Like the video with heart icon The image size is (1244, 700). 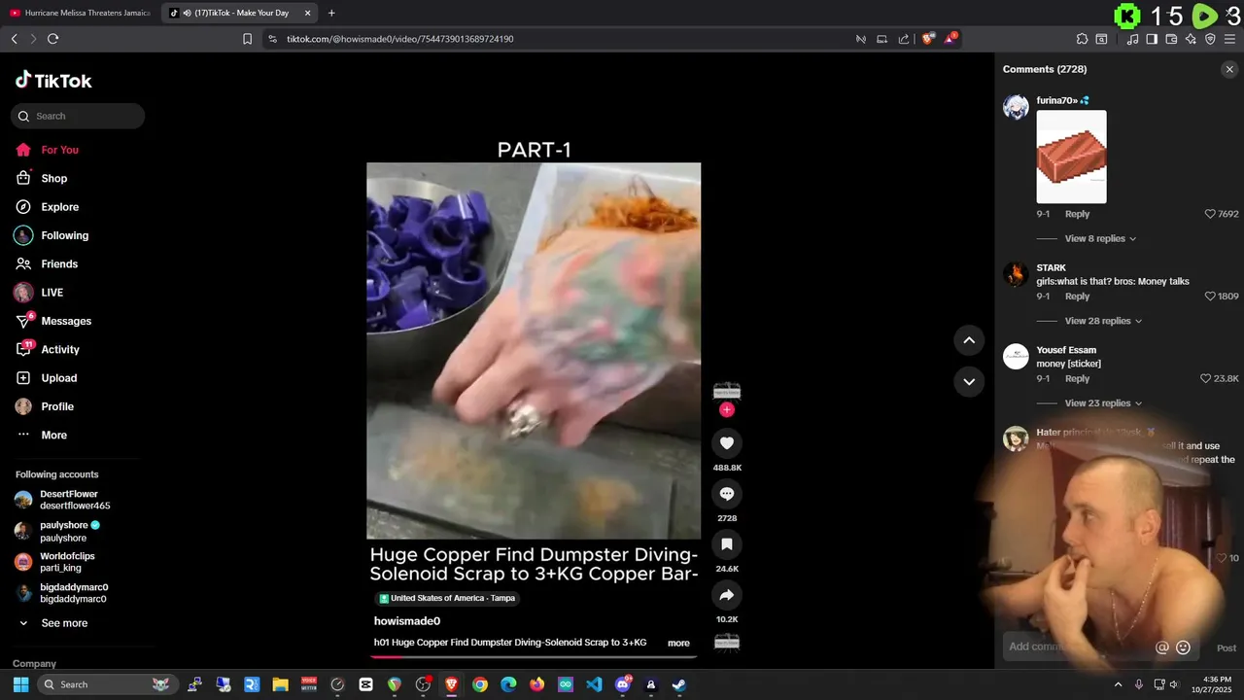click(x=727, y=443)
